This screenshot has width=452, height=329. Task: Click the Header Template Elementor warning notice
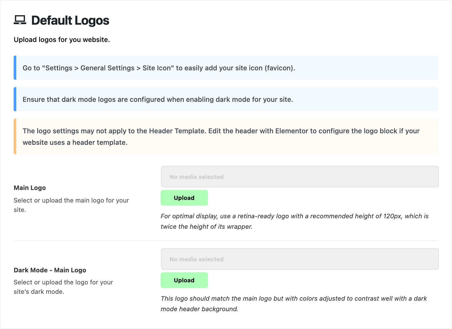226,136
